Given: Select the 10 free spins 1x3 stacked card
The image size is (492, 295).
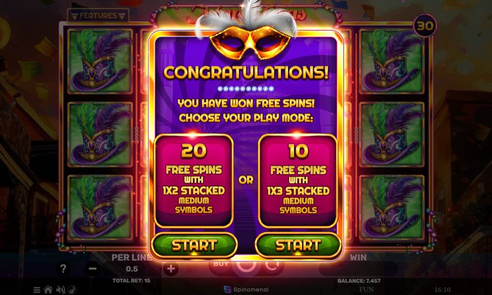Looking at the screenshot, I should (x=298, y=180).
